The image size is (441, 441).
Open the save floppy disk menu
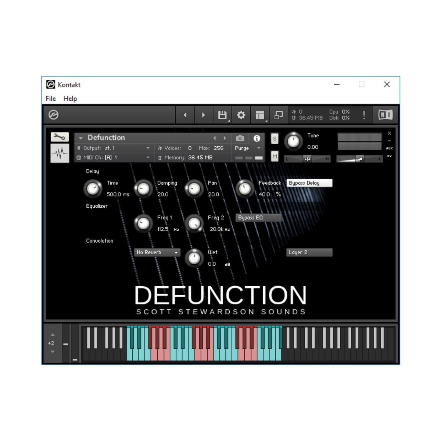[222, 115]
